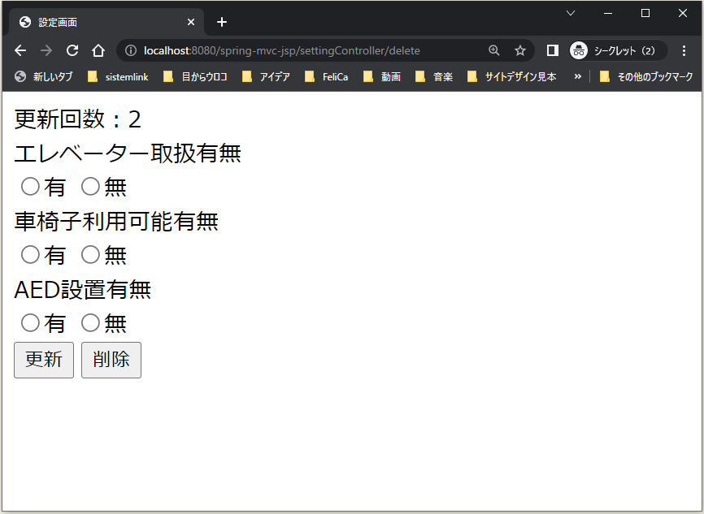The image size is (704, 514).
Task: Click the incognito profile icon
Action: [x=579, y=50]
